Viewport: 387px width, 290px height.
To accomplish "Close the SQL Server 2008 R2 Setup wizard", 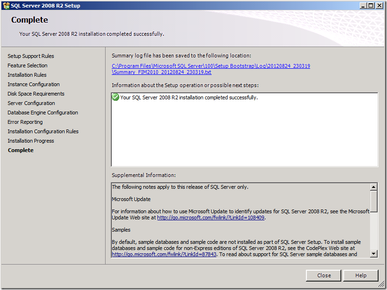I will click(x=323, y=275).
